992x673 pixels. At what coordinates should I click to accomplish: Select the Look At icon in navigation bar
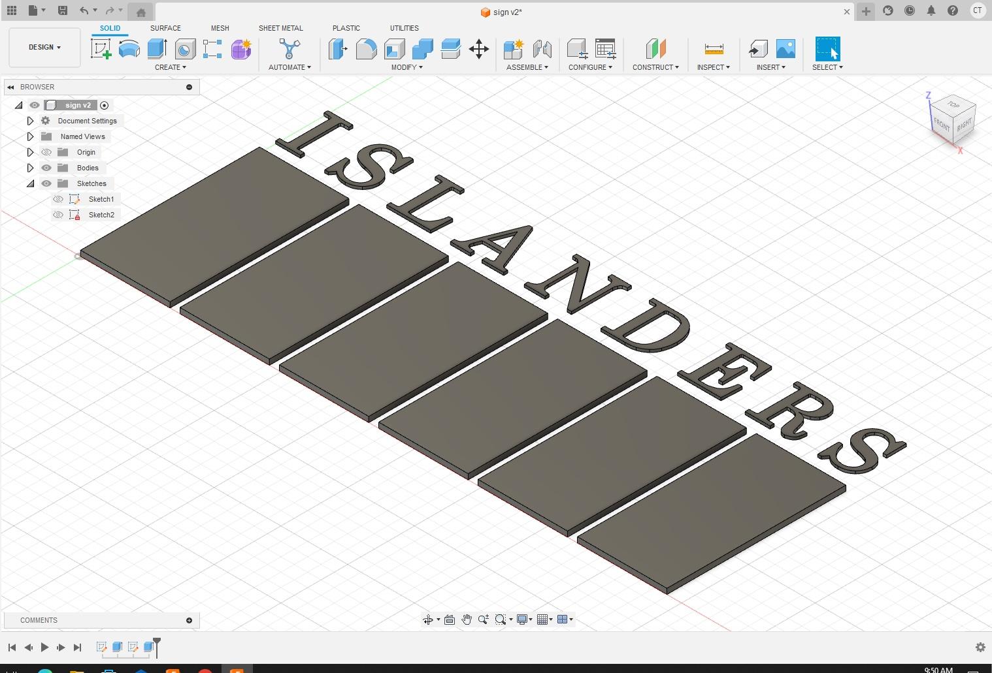point(450,619)
